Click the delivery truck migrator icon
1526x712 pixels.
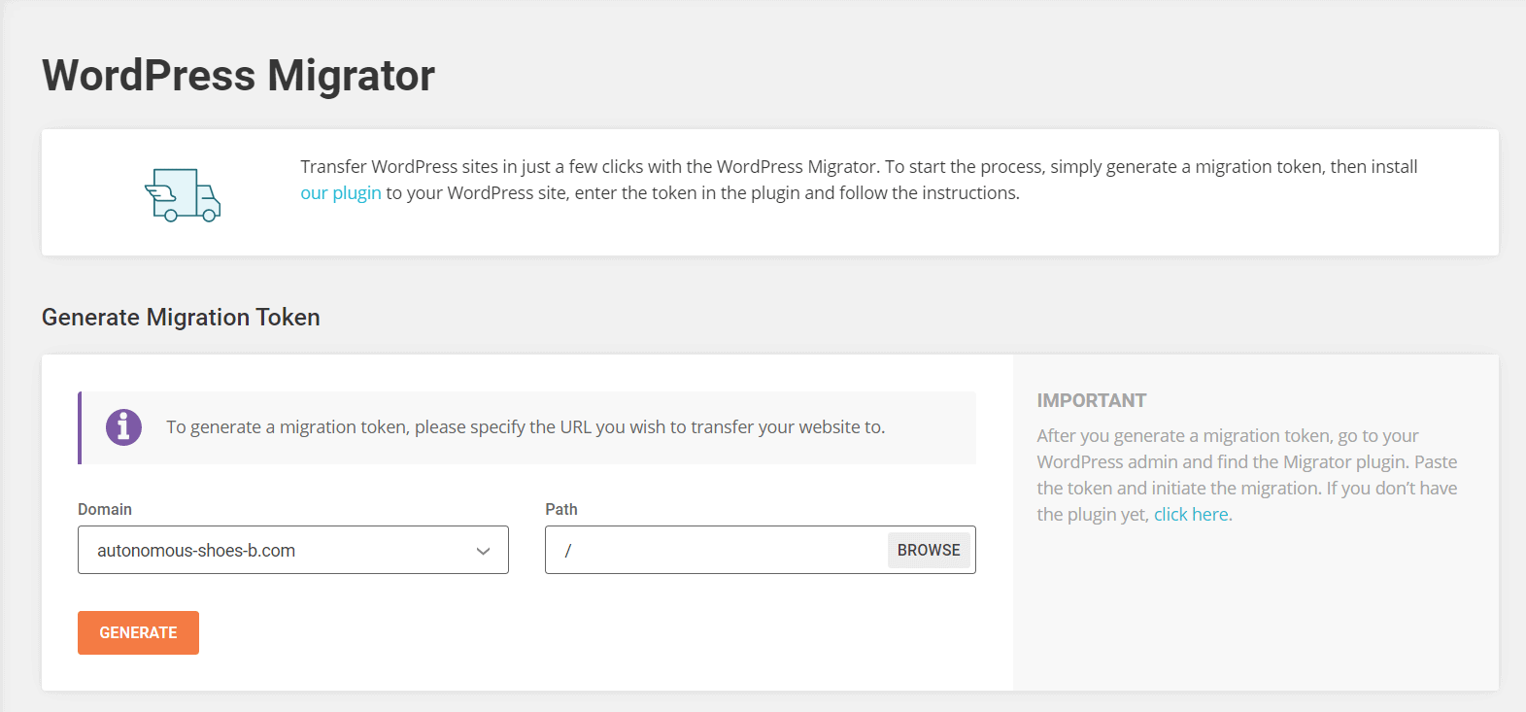pos(183,194)
